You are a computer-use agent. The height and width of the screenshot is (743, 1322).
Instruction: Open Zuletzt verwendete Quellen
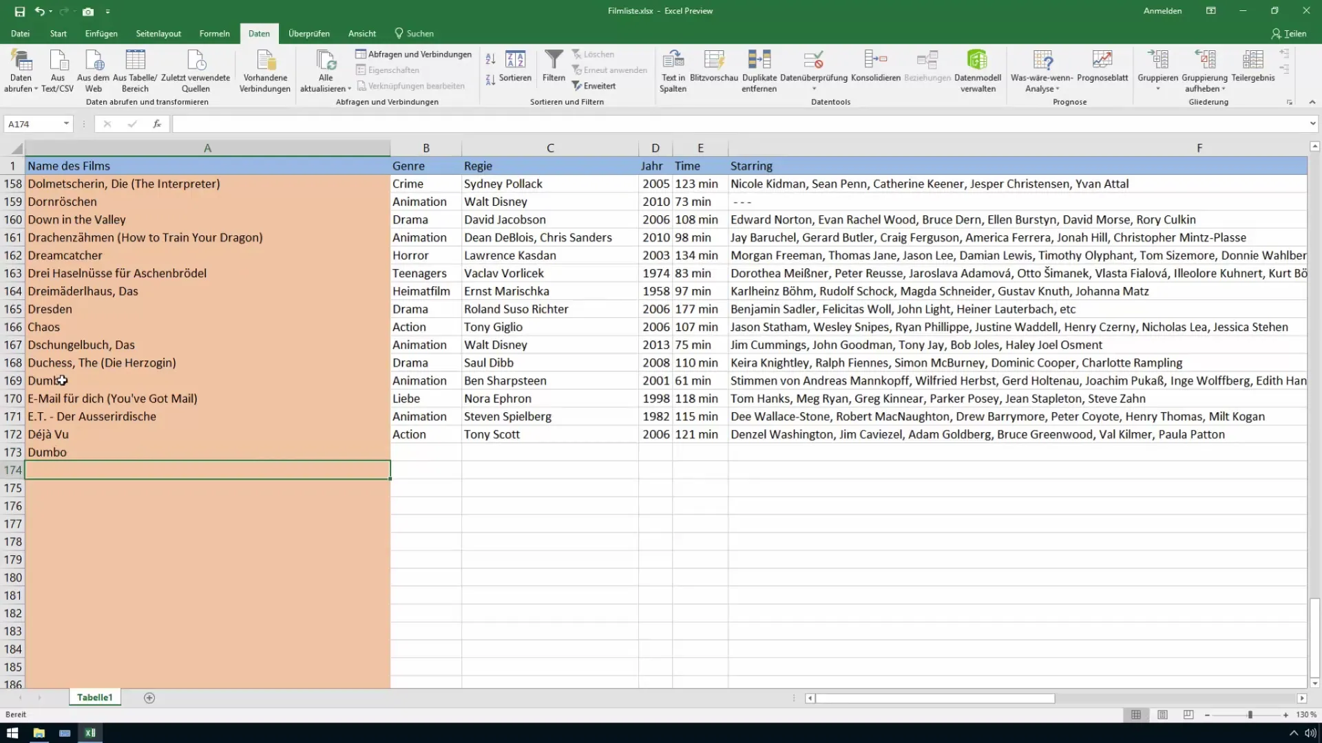point(196,71)
